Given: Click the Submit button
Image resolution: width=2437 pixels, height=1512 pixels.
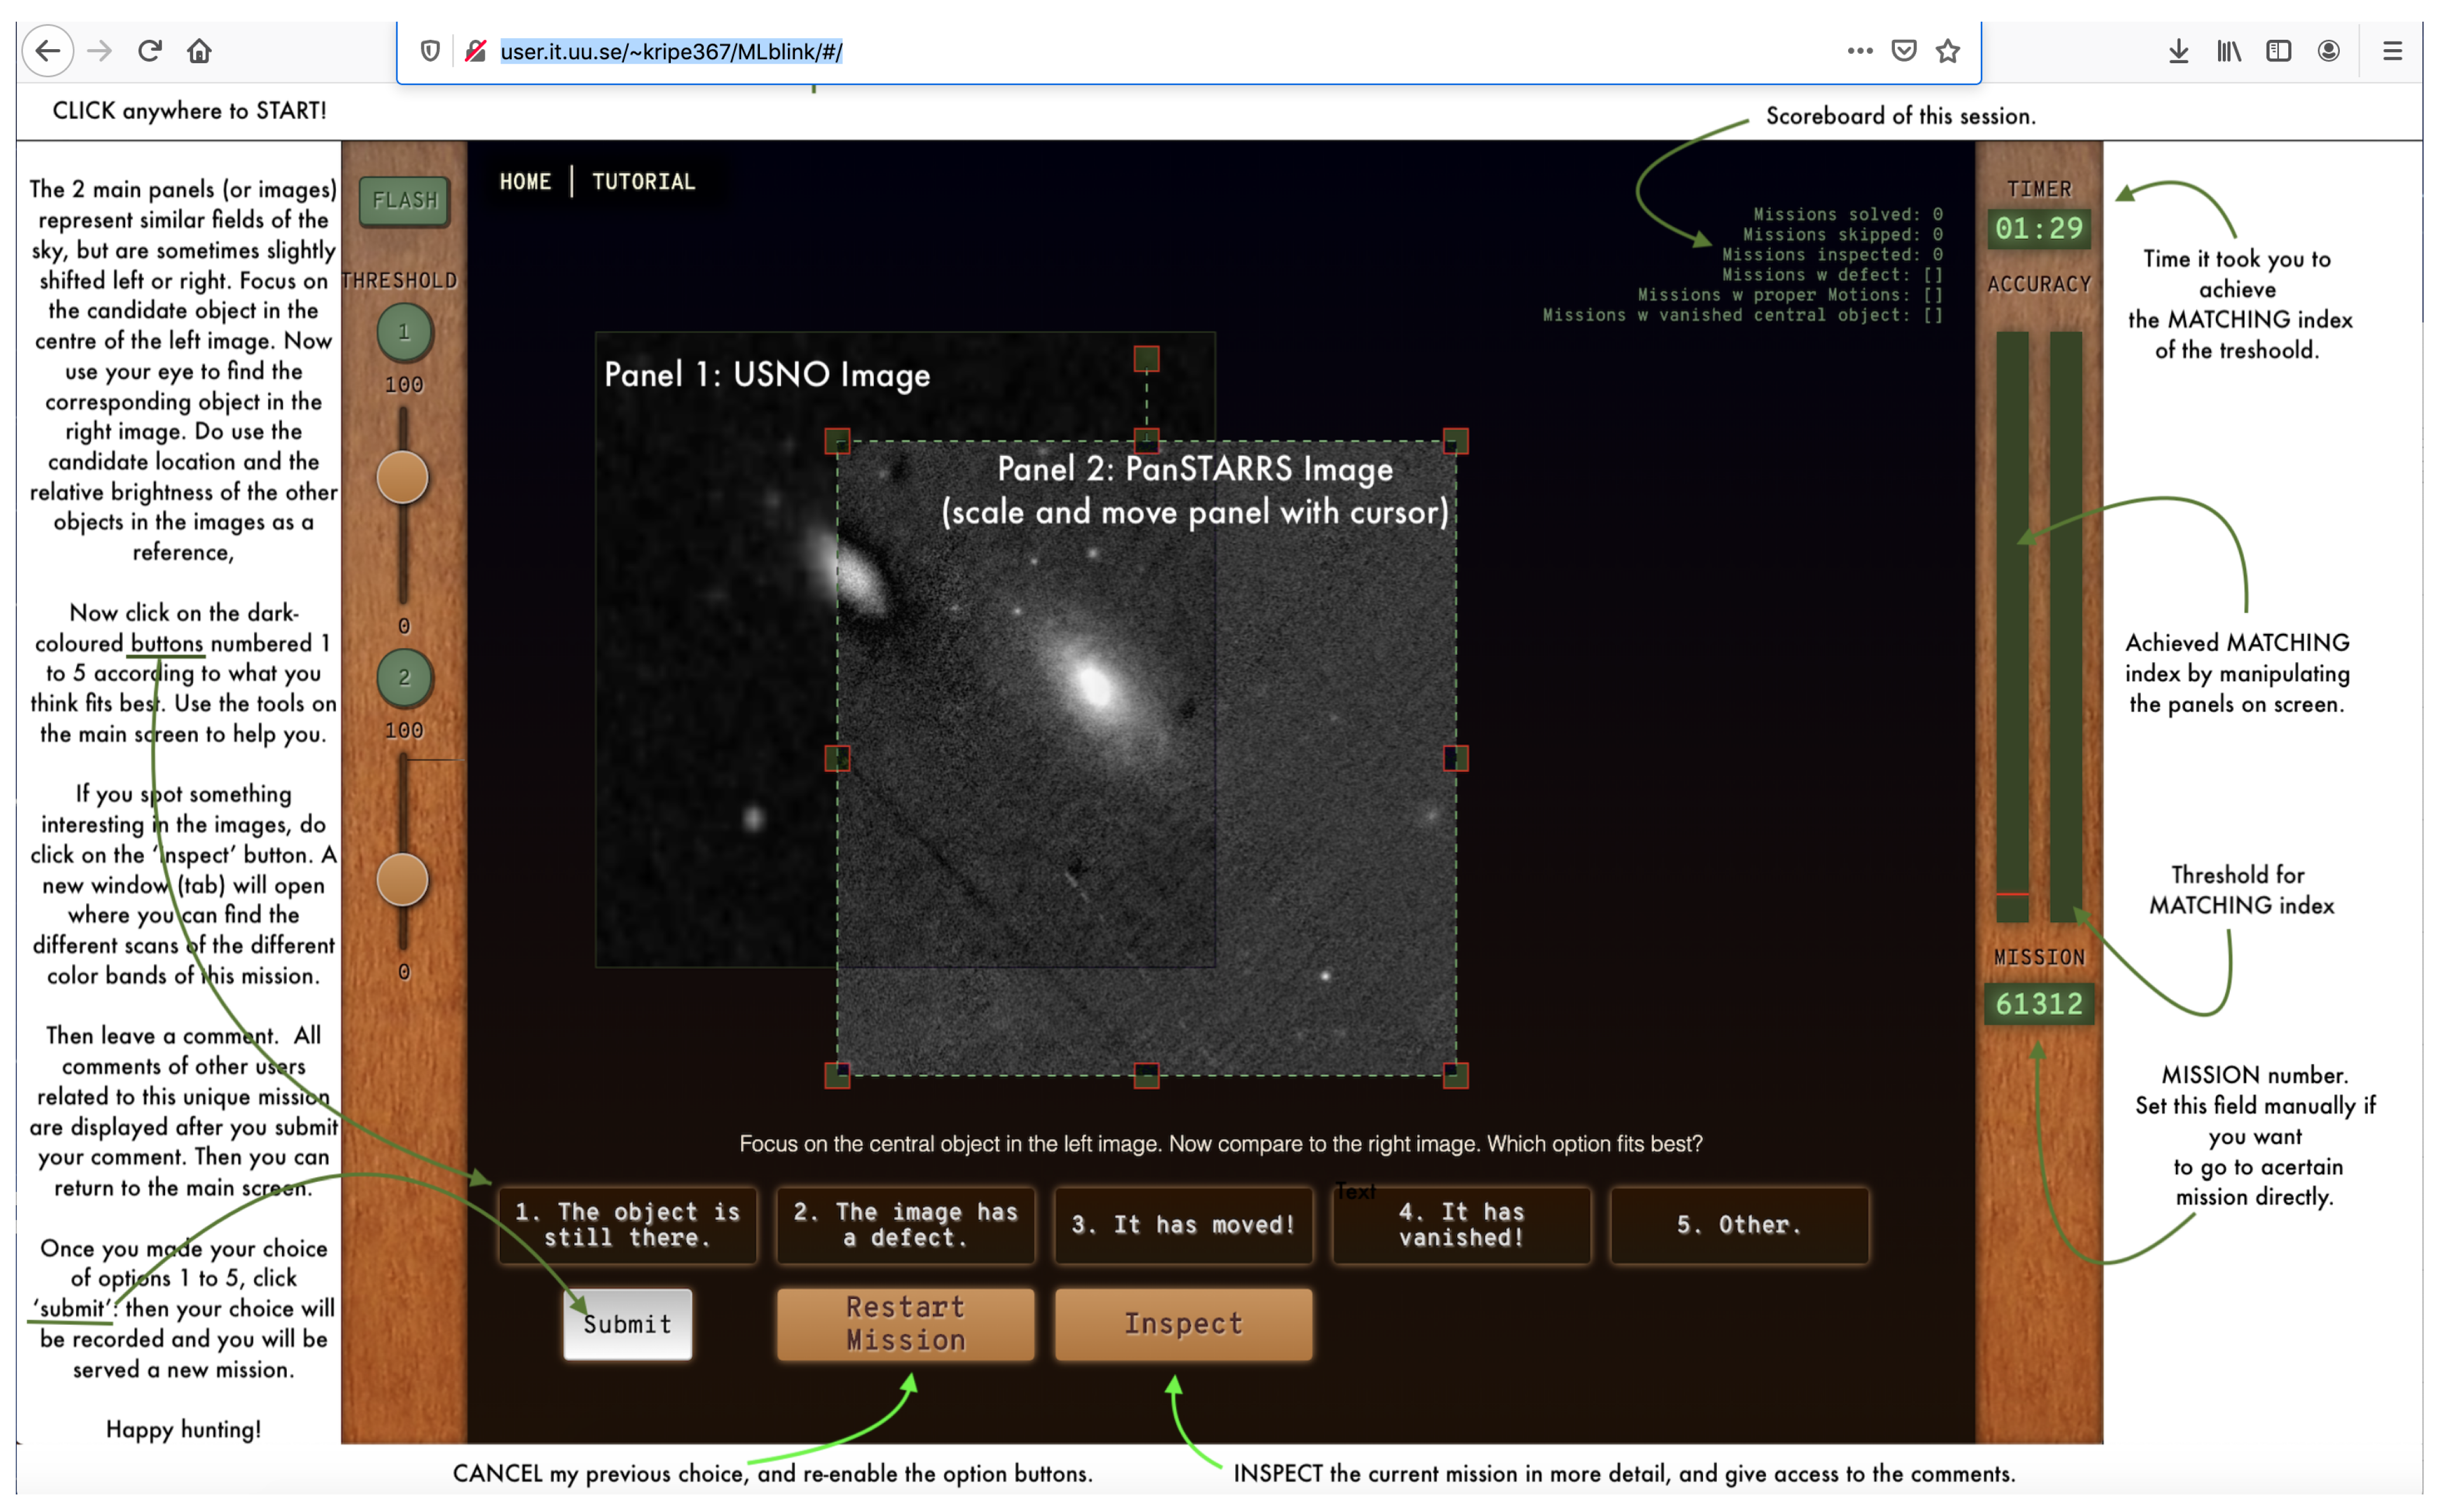Looking at the screenshot, I should (x=627, y=1324).
